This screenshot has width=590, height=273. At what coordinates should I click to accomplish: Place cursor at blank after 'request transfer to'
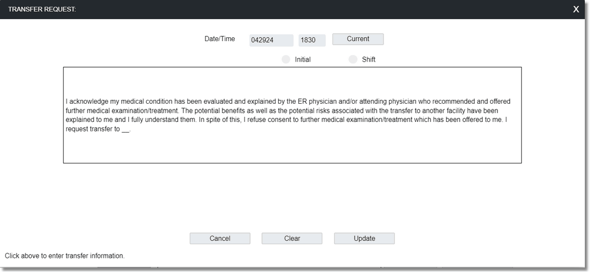(x=125, y=129)
